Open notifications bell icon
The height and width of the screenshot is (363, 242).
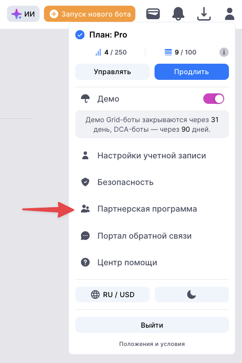(178, 14)
